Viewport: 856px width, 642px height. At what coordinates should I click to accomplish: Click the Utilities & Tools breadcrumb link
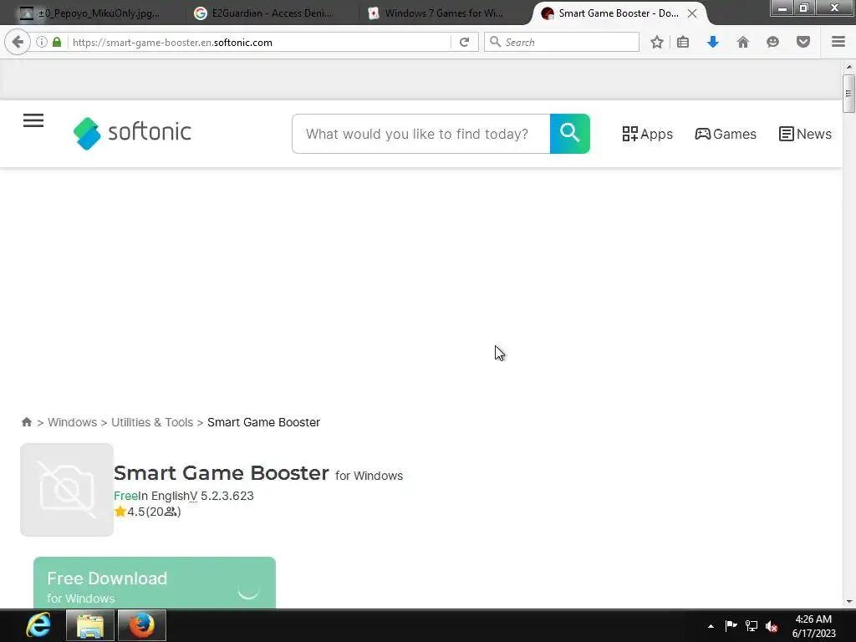tap(152, 422)
